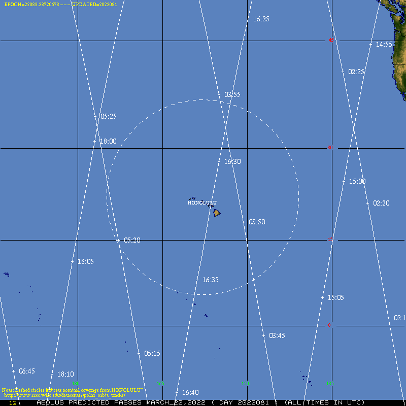Pick the 16:35 time label

(210, 280)
